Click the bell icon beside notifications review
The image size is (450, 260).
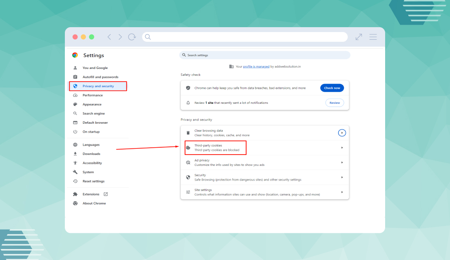(x=188, y=103)
